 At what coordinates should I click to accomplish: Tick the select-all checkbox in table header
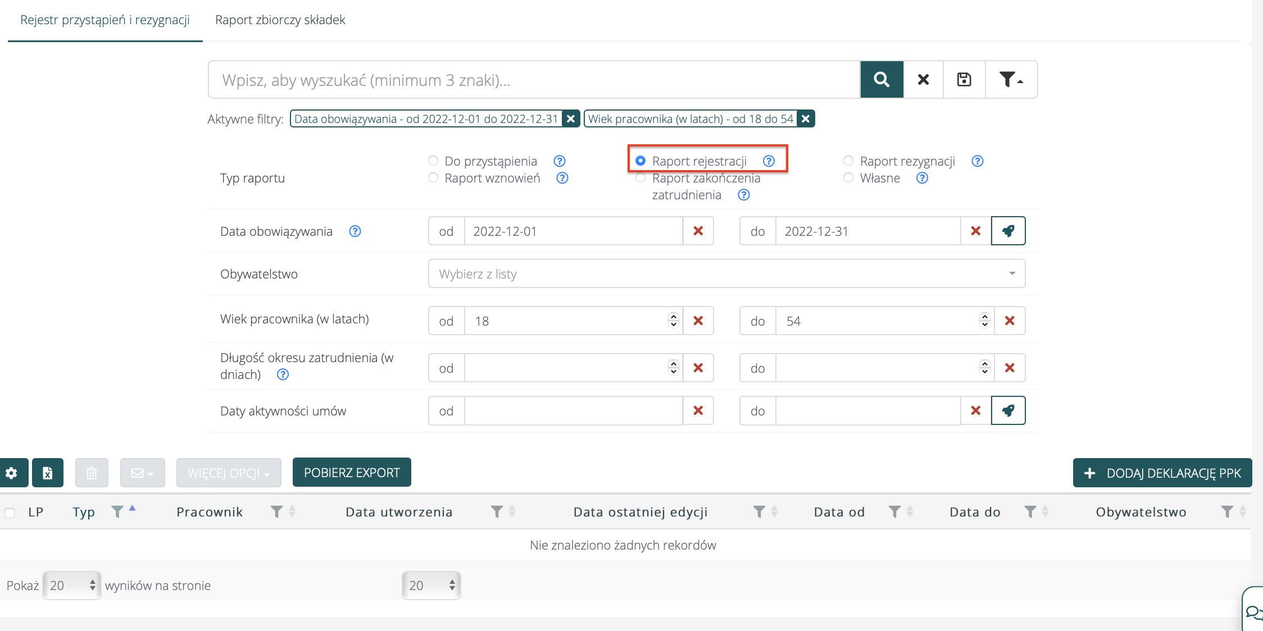(10, 513)
